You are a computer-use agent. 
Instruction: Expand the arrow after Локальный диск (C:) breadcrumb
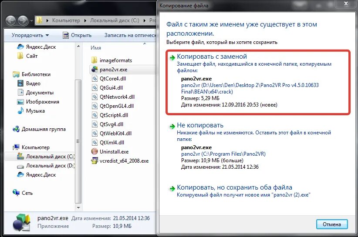145,20
